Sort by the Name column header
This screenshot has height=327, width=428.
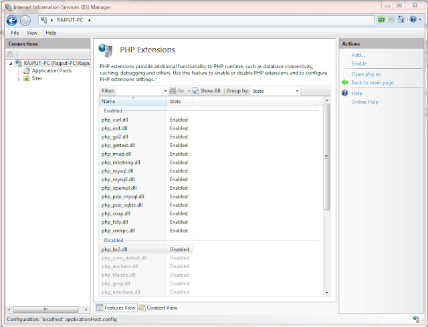pos(133,101)
